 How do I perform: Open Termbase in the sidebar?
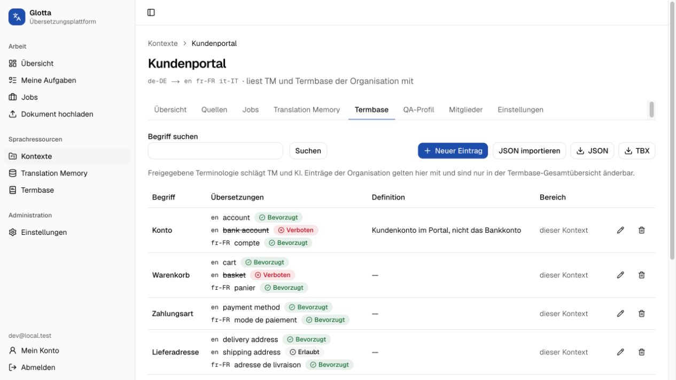(67, 190)
